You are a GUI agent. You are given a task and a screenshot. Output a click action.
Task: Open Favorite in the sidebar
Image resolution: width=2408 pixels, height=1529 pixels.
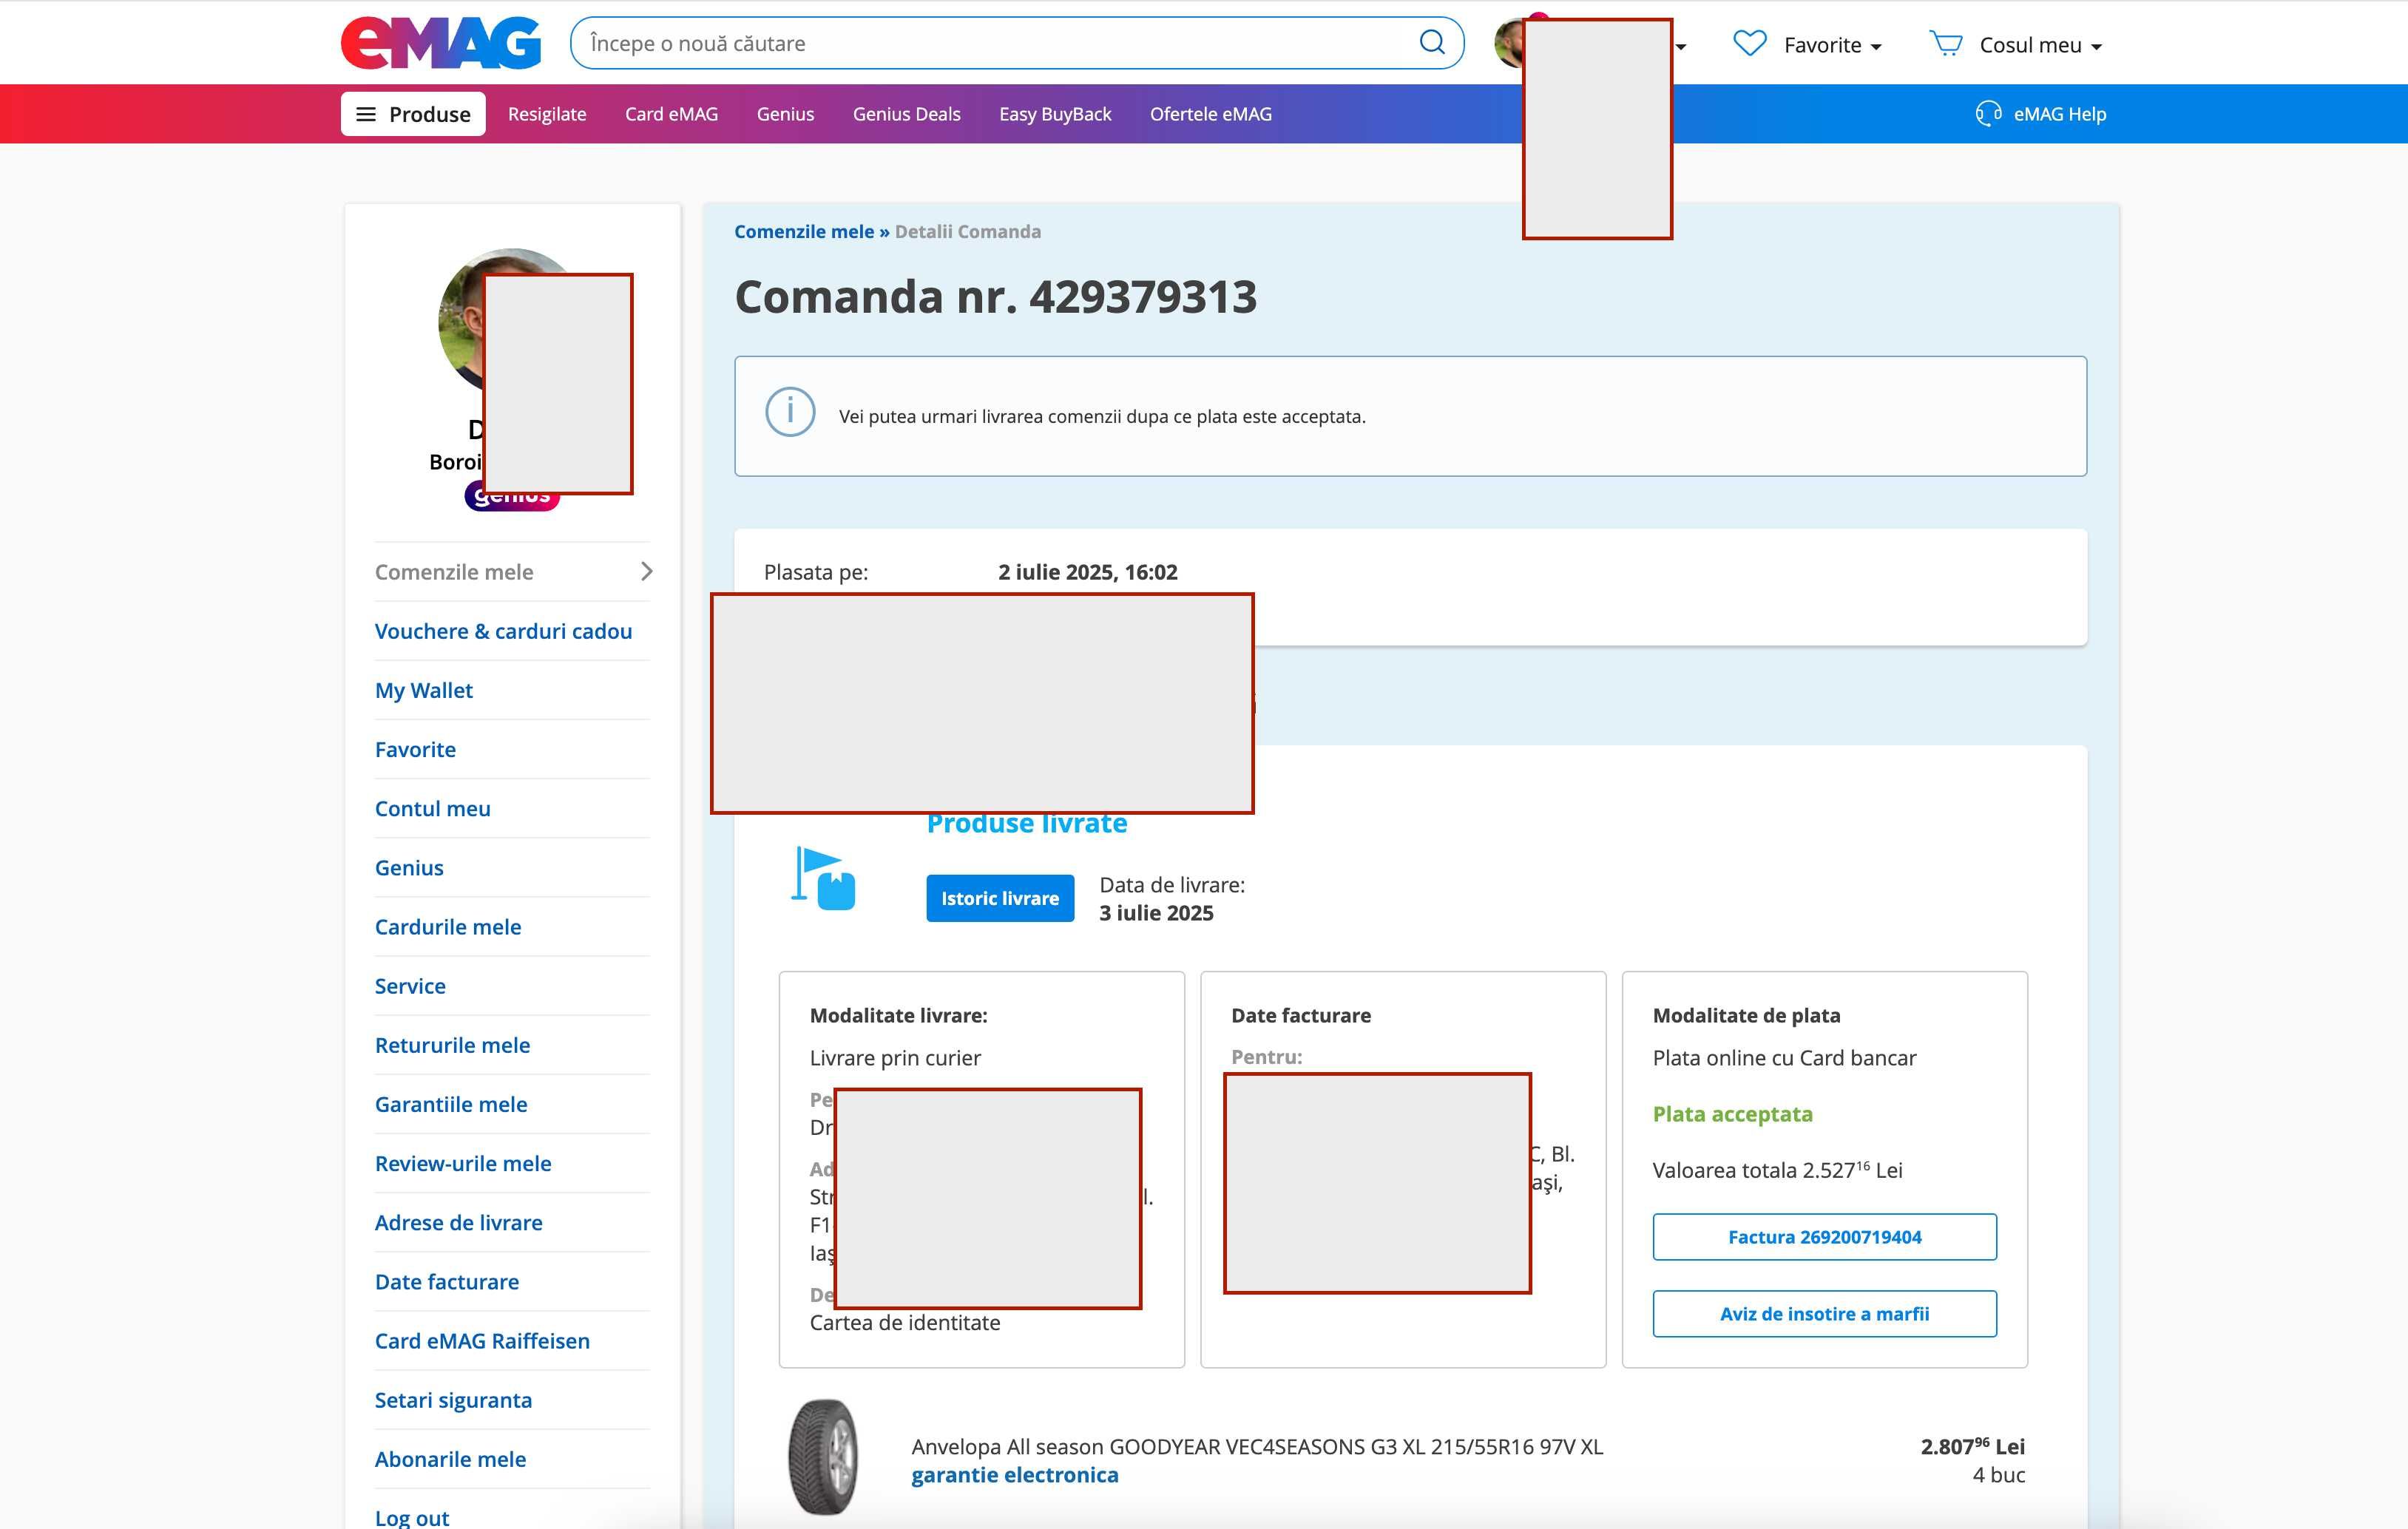pyautogui.click(x=415, y=749)
